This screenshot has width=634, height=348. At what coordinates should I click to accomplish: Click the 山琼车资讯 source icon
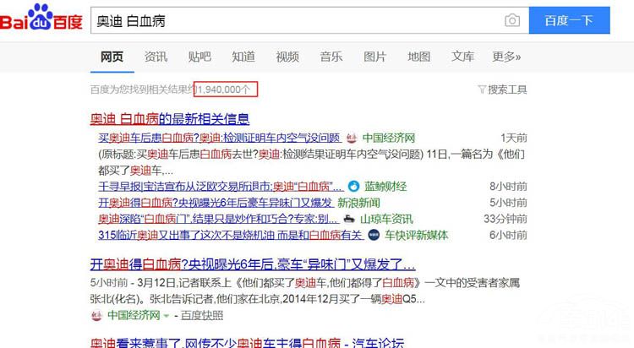[x=349, y=219]
